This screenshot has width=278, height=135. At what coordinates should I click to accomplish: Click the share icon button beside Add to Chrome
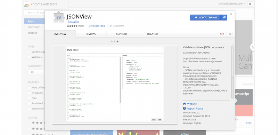click(x=224, y=17)
